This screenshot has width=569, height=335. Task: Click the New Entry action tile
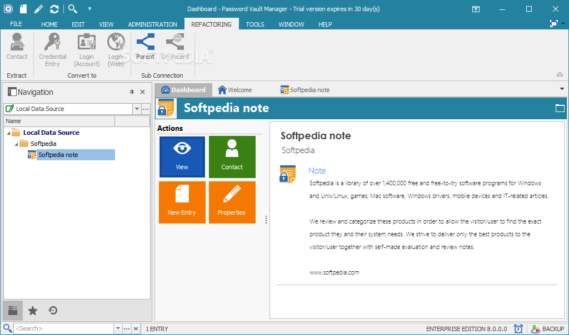coord(182,202)
